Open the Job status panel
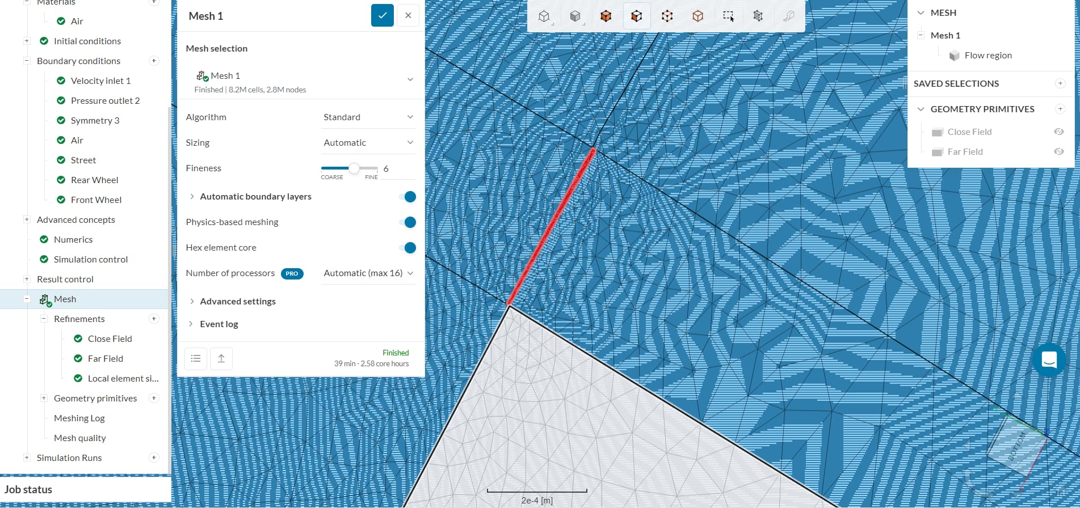Viewport: 1080px width, 508px height. 86,489
